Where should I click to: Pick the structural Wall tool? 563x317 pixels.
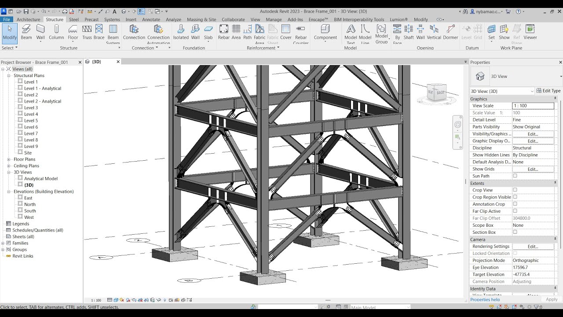click(x=40, y=33)
